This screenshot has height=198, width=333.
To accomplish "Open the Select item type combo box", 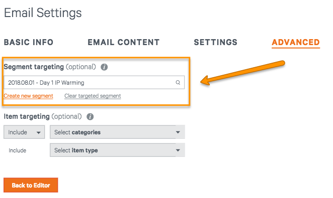I will (x=117, y=150).
